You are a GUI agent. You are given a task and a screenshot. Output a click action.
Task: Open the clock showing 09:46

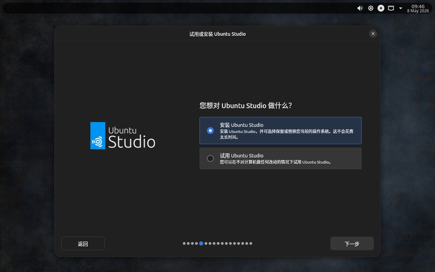point(418,6)
